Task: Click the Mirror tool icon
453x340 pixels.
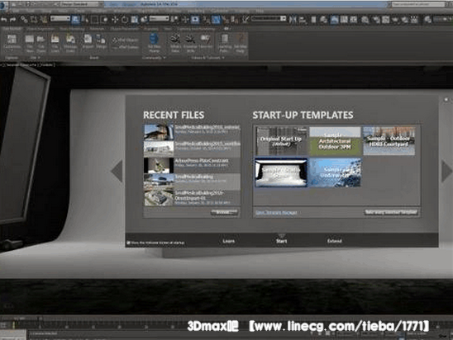Action: 293,20
